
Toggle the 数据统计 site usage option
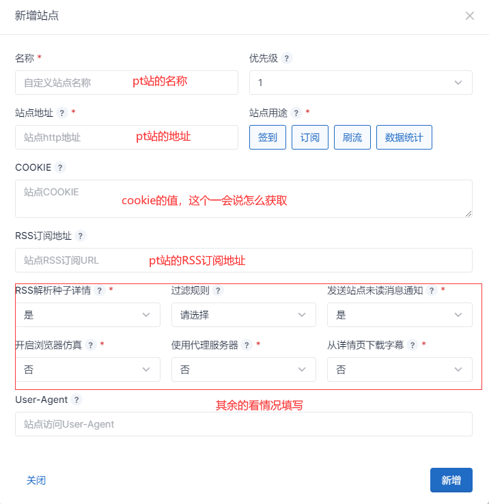tap(404, 137)
